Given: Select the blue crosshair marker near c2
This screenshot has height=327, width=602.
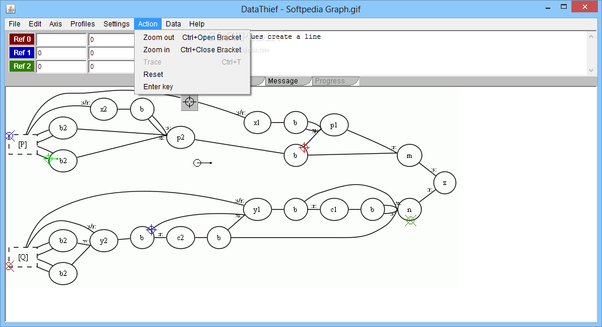Looking at the screenshot, I should pyautogui.click(x=151, y=230).
